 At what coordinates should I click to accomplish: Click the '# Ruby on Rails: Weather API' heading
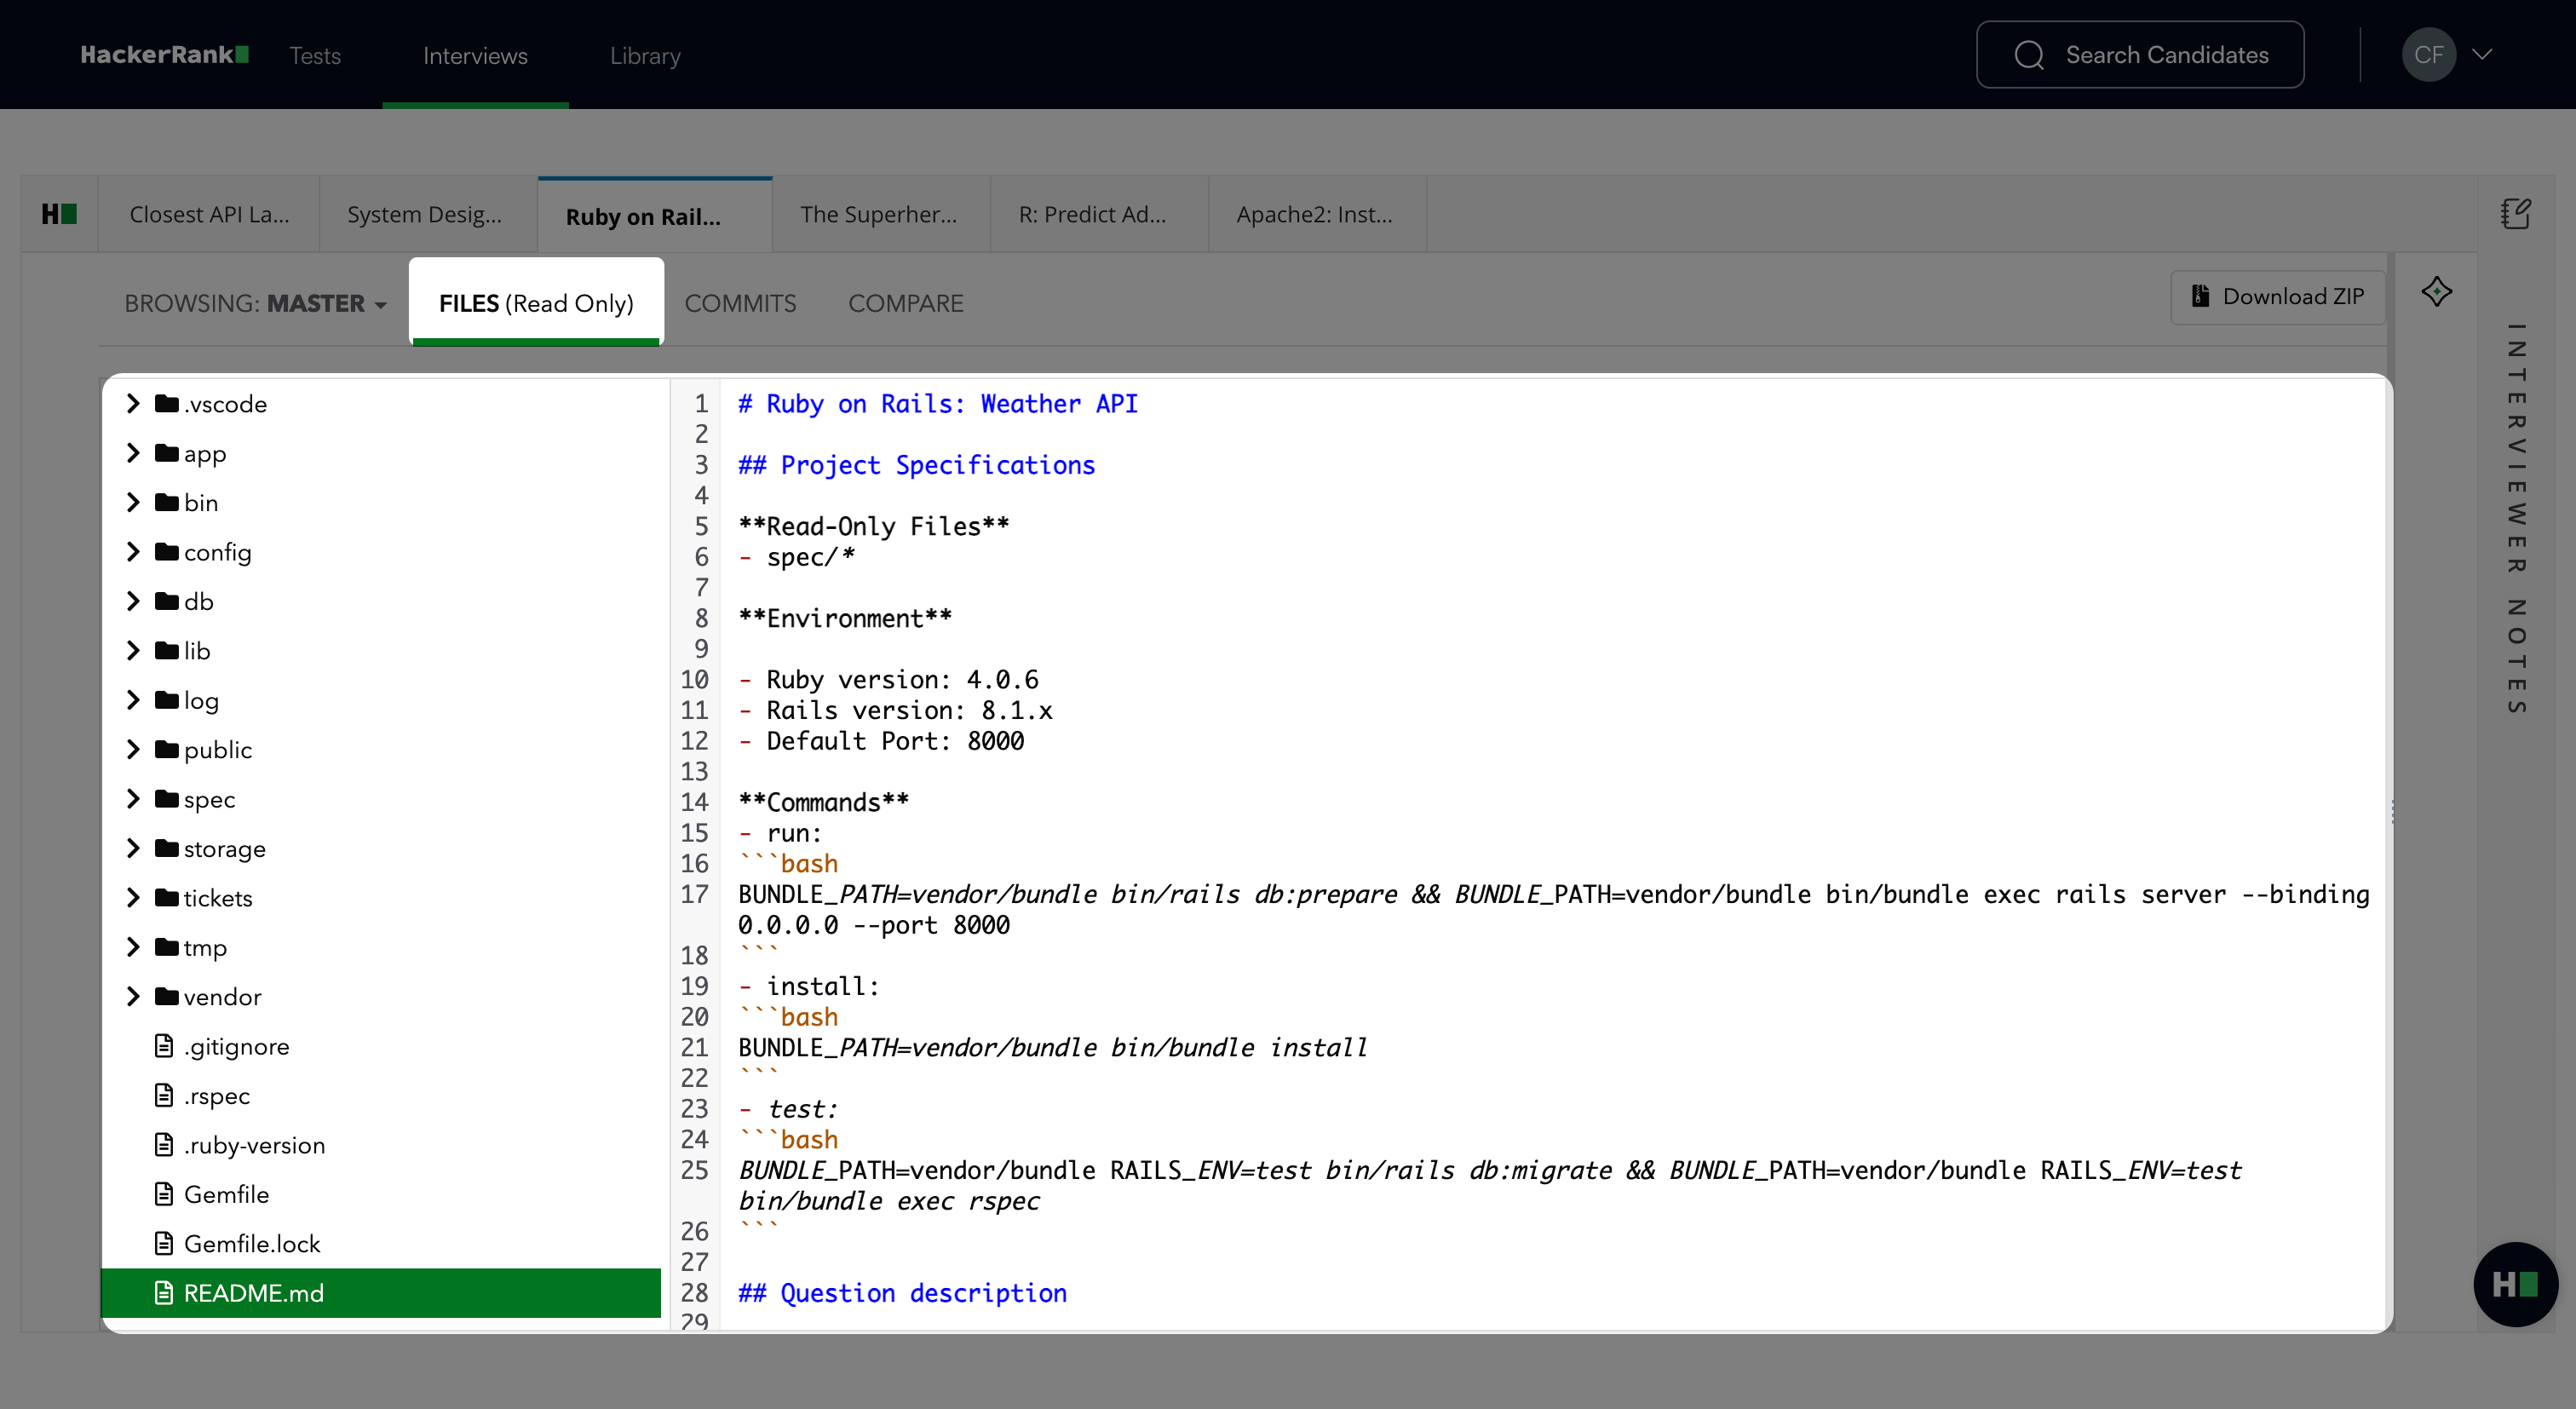pyautogui.click(x=938, y=404)
